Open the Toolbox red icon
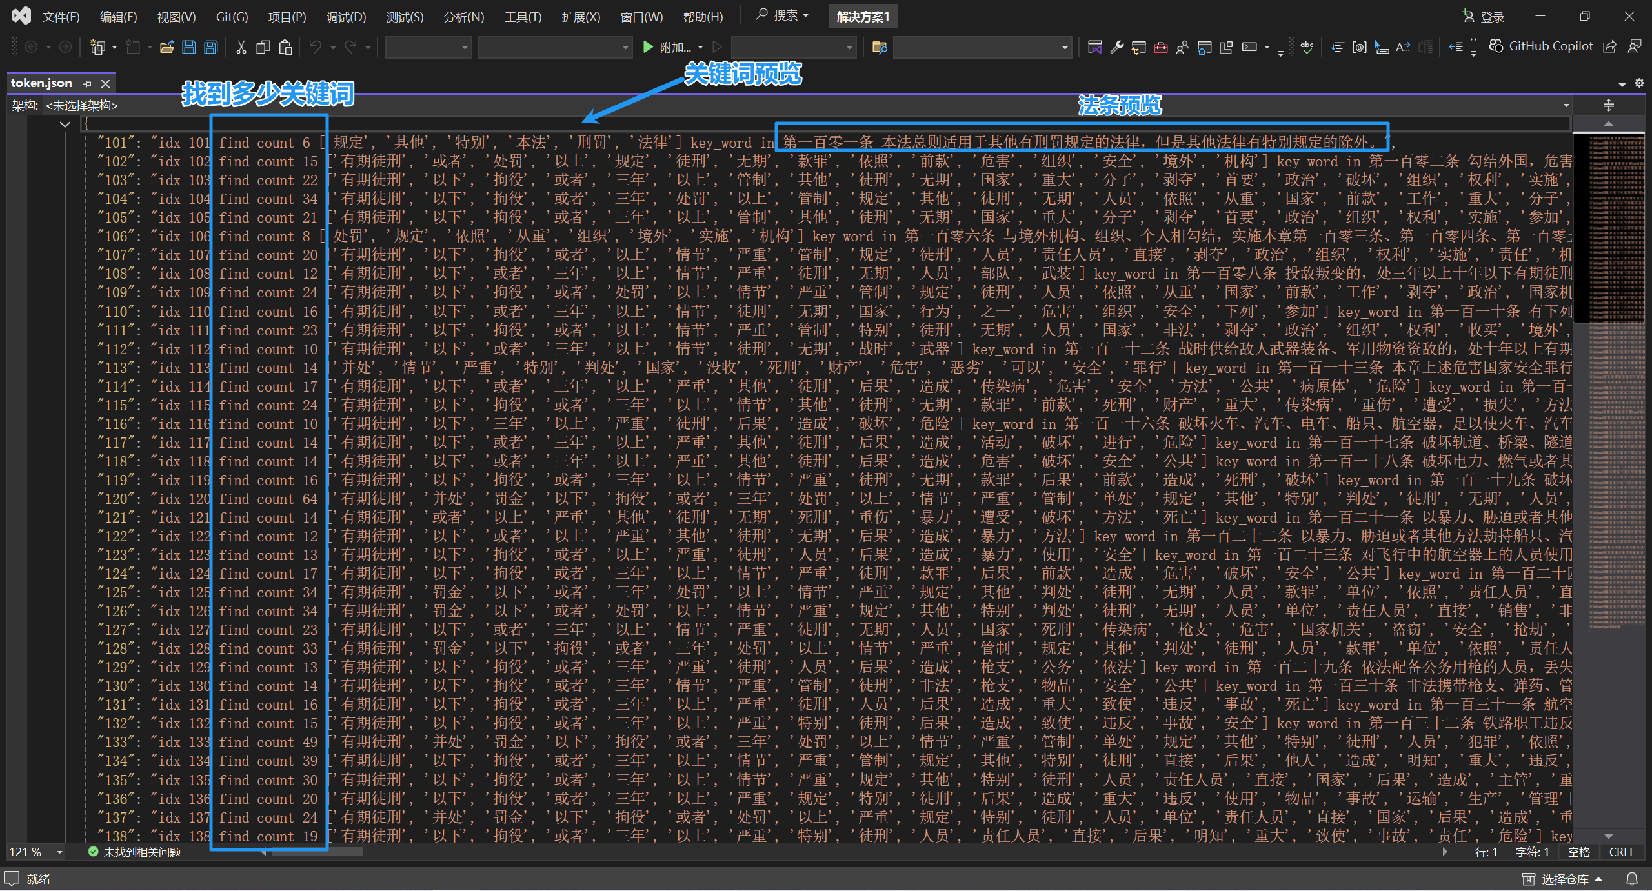1652x891 pixels. pyautogui.click(x=1160, y=47)
